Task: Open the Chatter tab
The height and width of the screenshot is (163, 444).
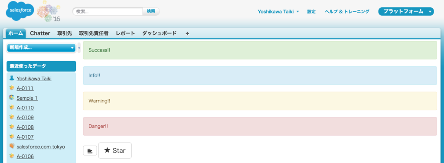Action: click(40, 33)
